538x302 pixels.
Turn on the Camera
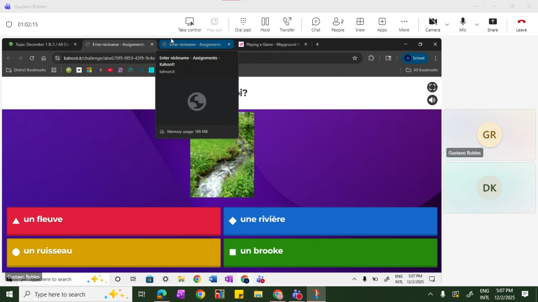coord(433,24)
